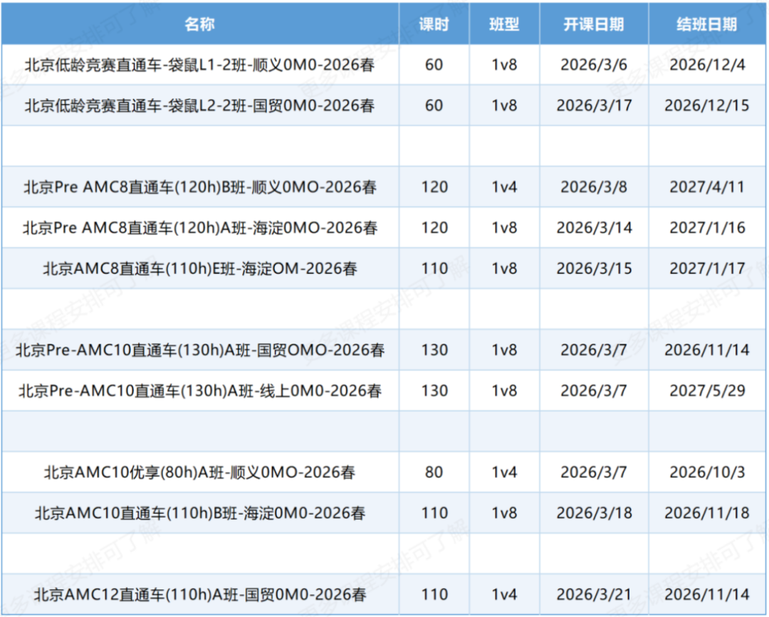Click the 北京AMC10直通车(110h)B班-海淀 course name
Screen dimensions: 769x617
click(x=199, y=512)
